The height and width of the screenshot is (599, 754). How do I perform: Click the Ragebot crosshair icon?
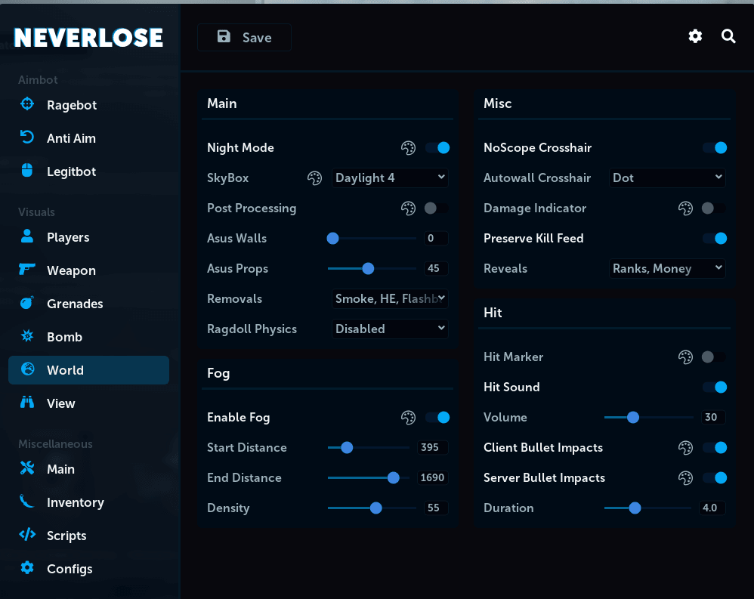[27, 103]
